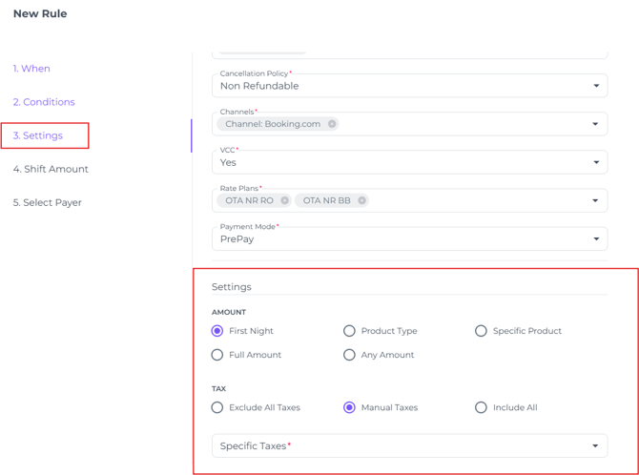
Task: Remove the Channel: Booking.com chip
Action: [332, 124]
